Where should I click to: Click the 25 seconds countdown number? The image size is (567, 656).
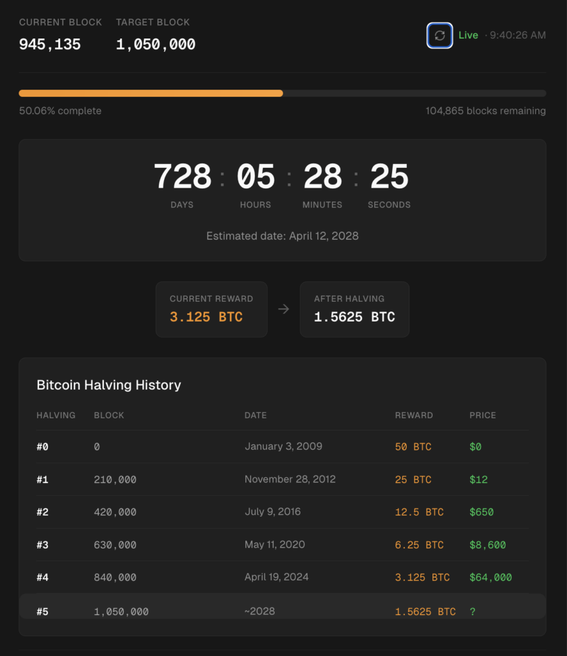pos(389,177)
